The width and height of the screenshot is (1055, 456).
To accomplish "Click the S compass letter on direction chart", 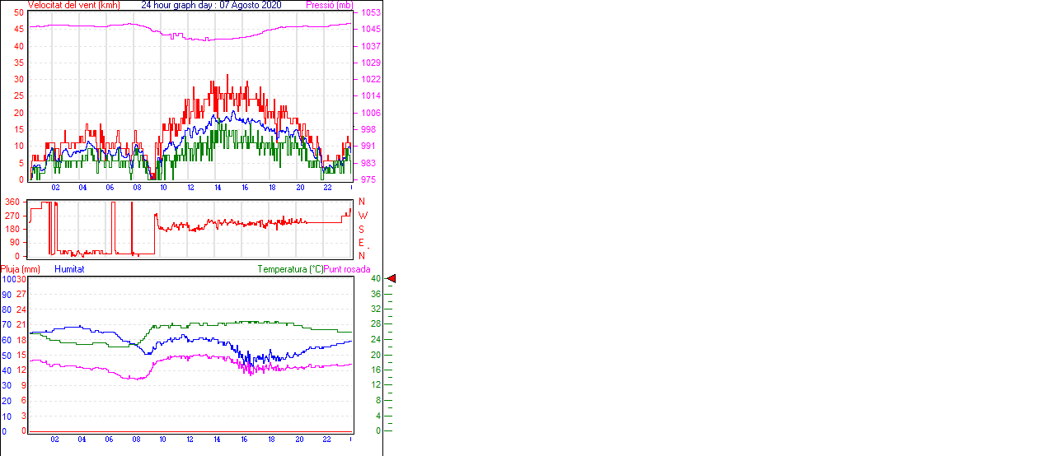I will pyautogui.click(x=362, y=229).
